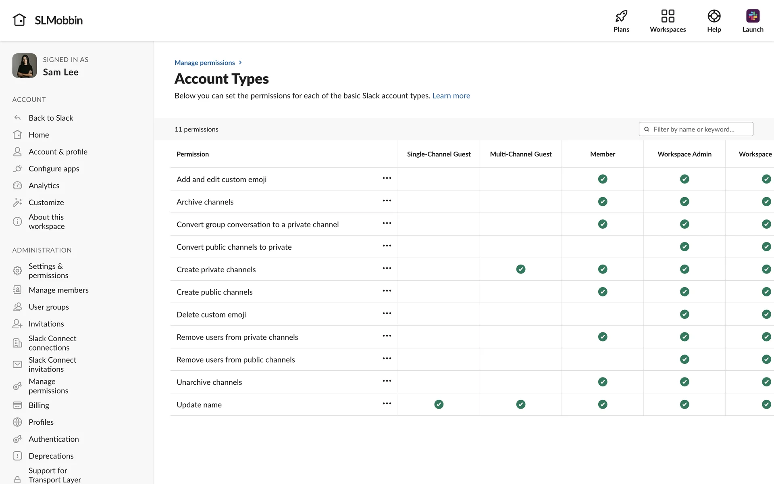This screenshot has width=774, height=484.
Task: Click the Help lifebuoy icon
Action: (x=714, y=16)
